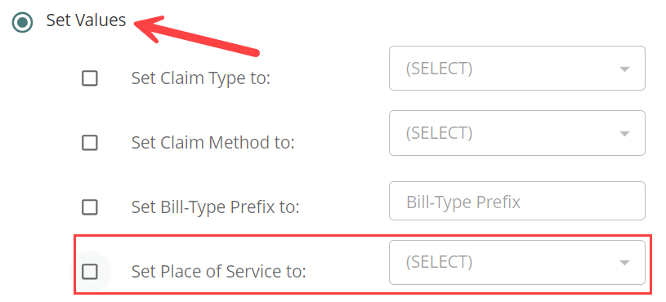Click (SELECT) placeholder in Place of Service box
This screenshot has height=302, width=666.
[439, 262]
